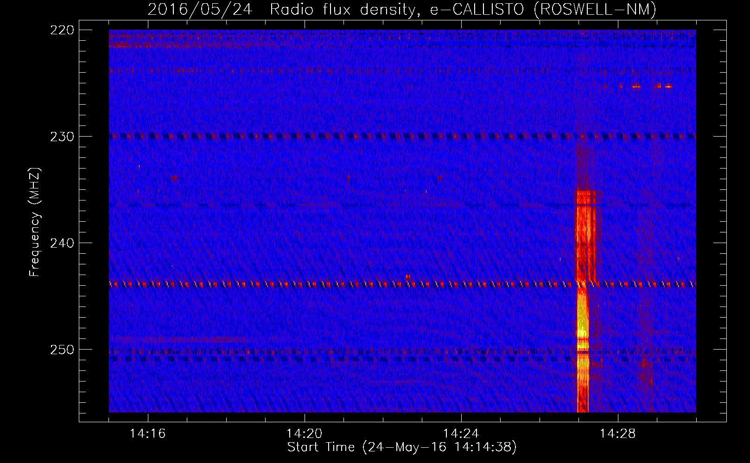Click the 14:28 time tick label

pos(617,434)
